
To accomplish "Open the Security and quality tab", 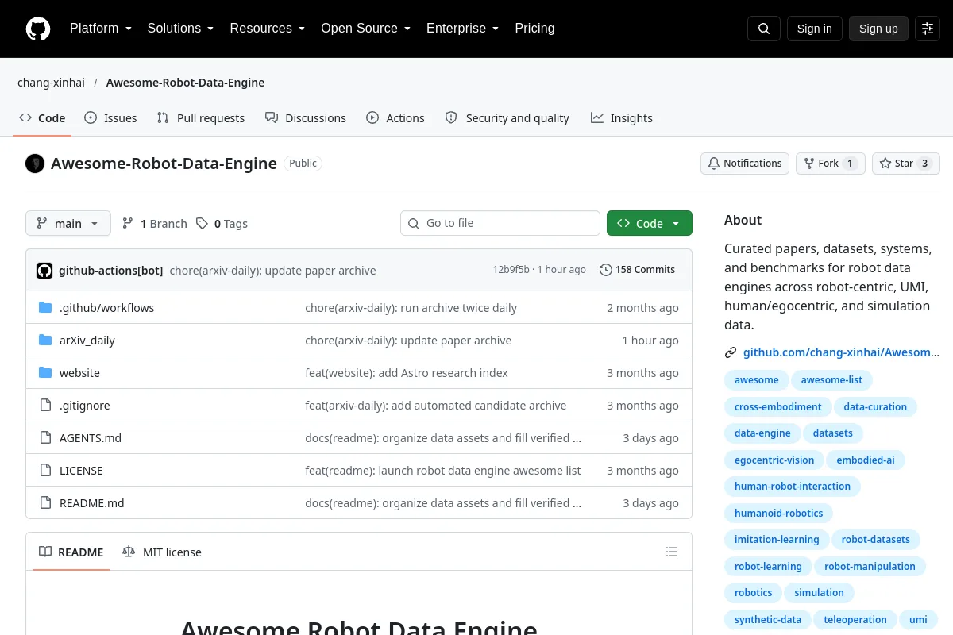I will pos(507,118).
